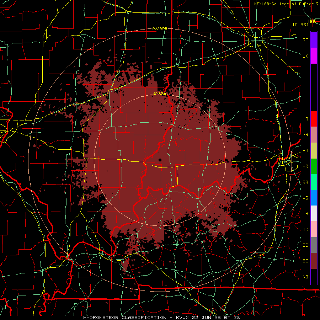This screenshot has height=320, width=320.
Task: Click the RF legend label
Action: 305,40
